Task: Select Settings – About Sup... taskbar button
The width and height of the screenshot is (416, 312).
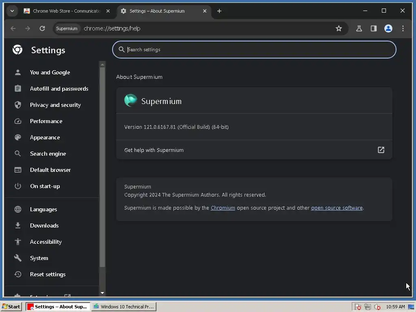Action: (58, 307)
